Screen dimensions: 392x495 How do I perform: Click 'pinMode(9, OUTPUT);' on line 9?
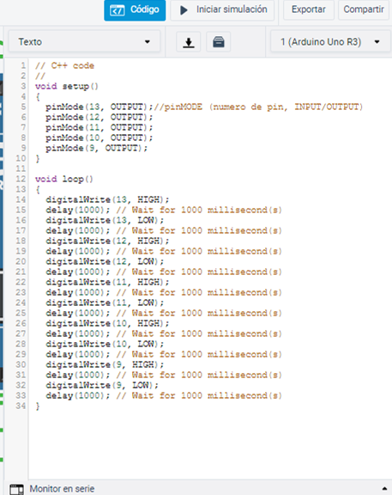(x=97, y=149)
